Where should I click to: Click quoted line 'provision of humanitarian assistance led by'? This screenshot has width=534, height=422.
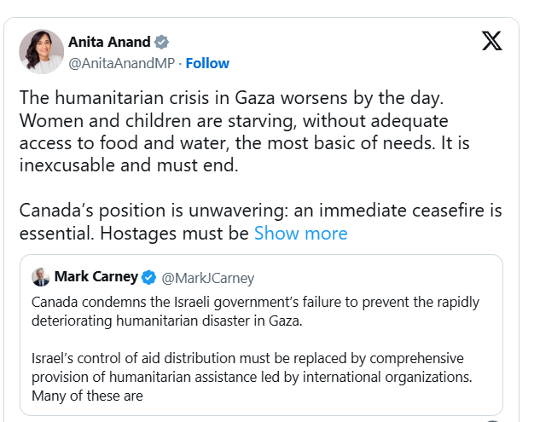coord(252,377)
